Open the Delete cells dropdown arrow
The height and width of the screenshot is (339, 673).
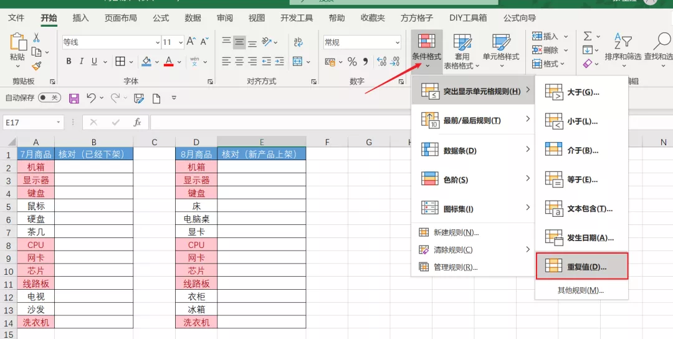point(566,50)
